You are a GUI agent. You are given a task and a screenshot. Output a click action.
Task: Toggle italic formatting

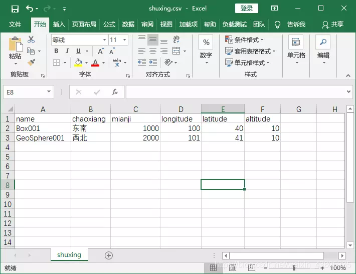tap(67, 51)
